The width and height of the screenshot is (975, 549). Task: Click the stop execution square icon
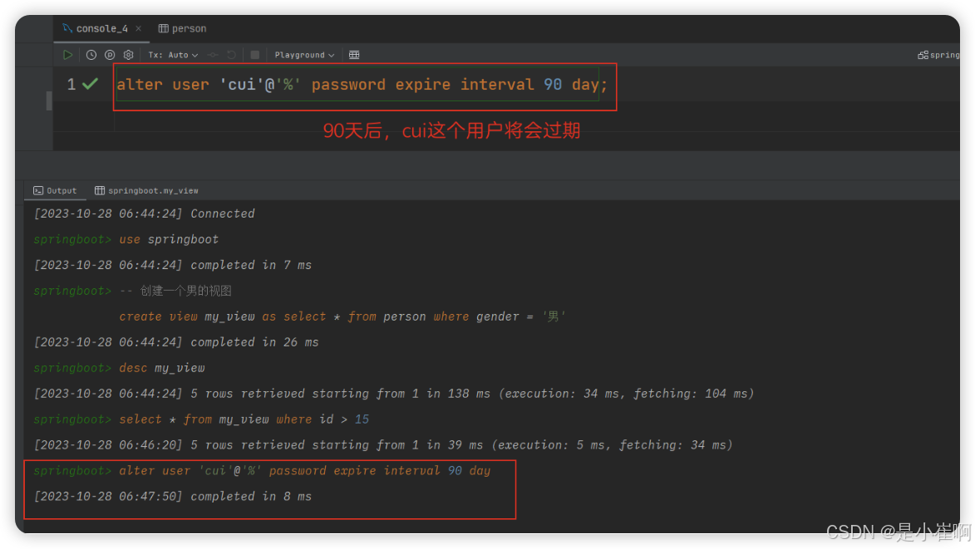point(255,55)
